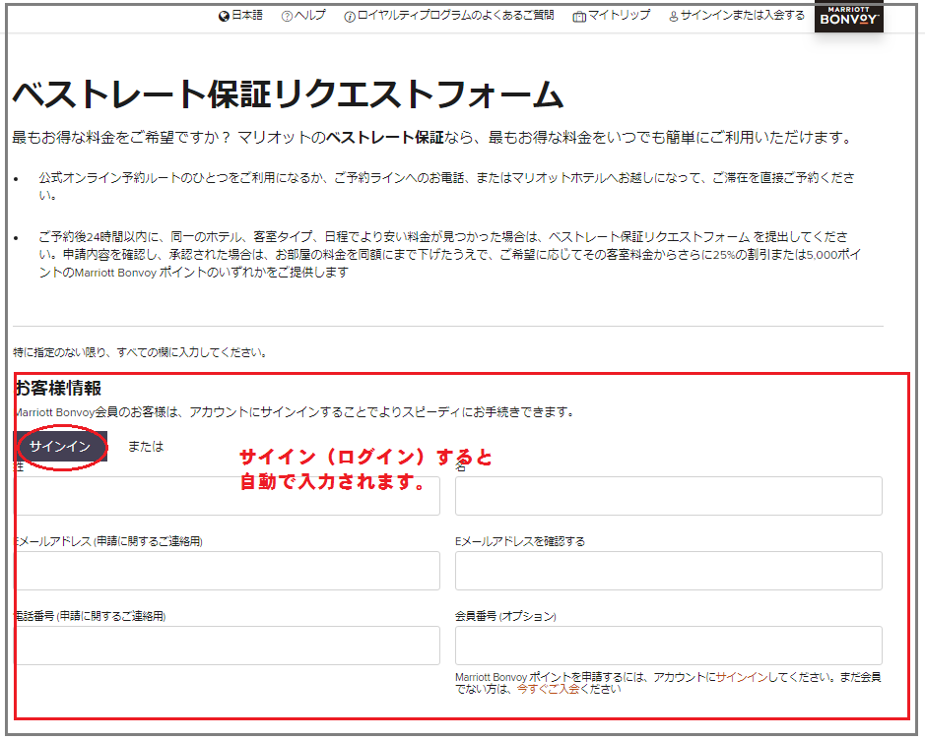This screenshot has height=740, width=925.
Task: Focus the Eメールアドレスを確認する field
Action: pos(668,571)
